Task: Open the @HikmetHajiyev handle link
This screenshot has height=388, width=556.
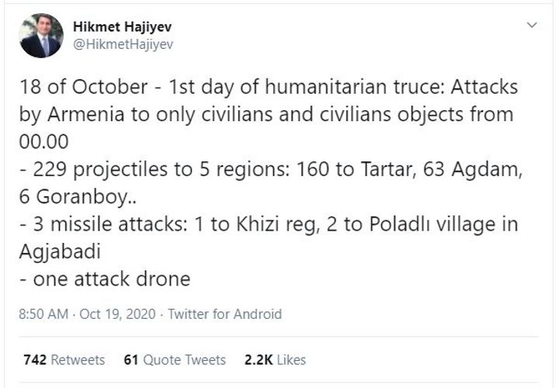Action: pyautogui.click(x=123, y=45)
